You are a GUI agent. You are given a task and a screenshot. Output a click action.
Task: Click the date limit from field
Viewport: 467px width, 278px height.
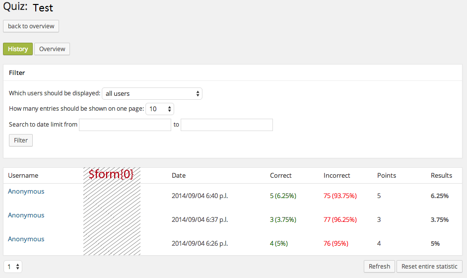[x=125, y=125]
